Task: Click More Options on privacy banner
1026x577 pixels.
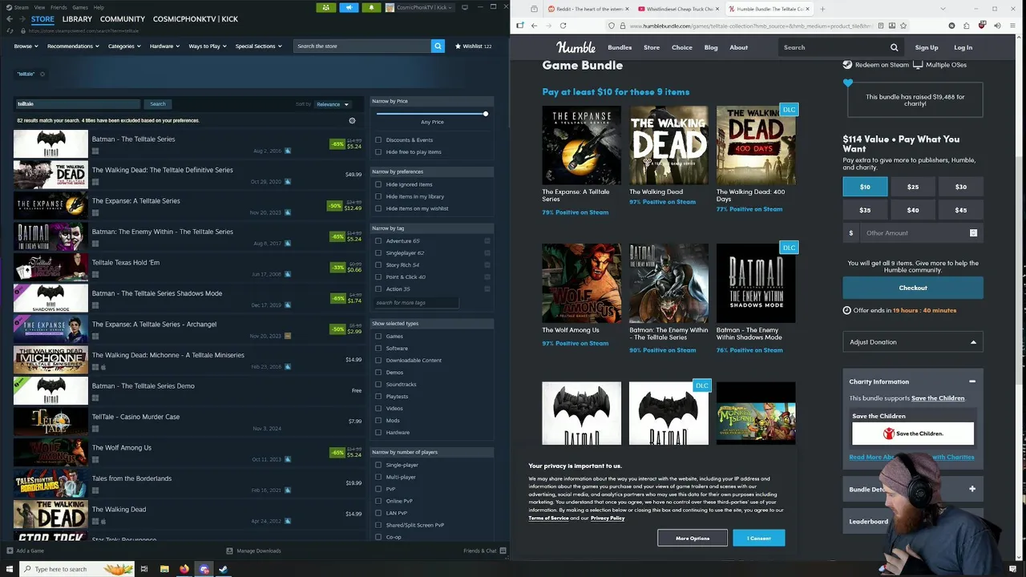Action: [693, 538]
